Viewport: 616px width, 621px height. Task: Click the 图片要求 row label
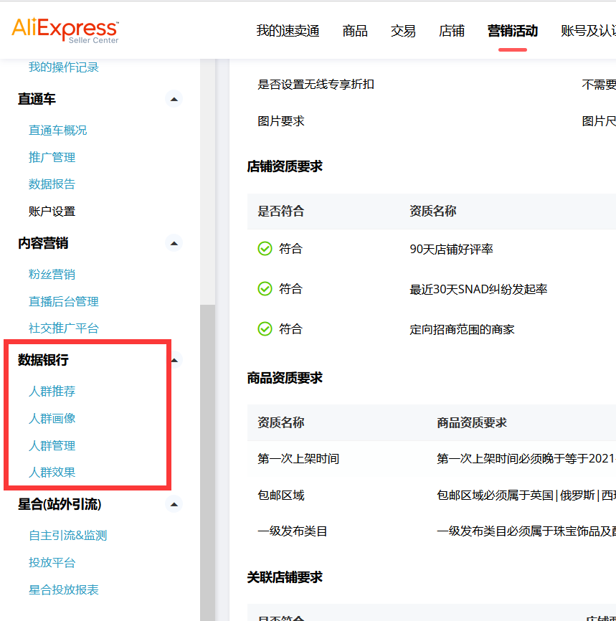[281, 121]
